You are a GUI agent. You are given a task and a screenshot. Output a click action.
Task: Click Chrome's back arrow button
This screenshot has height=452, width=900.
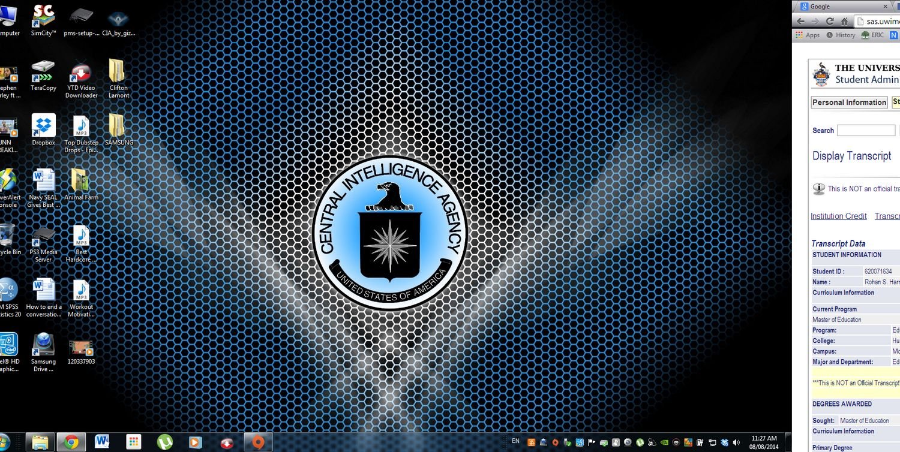800,21
